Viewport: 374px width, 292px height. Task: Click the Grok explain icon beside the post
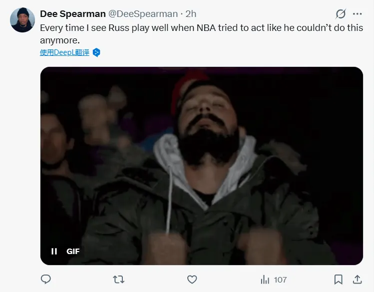(341, 13)
